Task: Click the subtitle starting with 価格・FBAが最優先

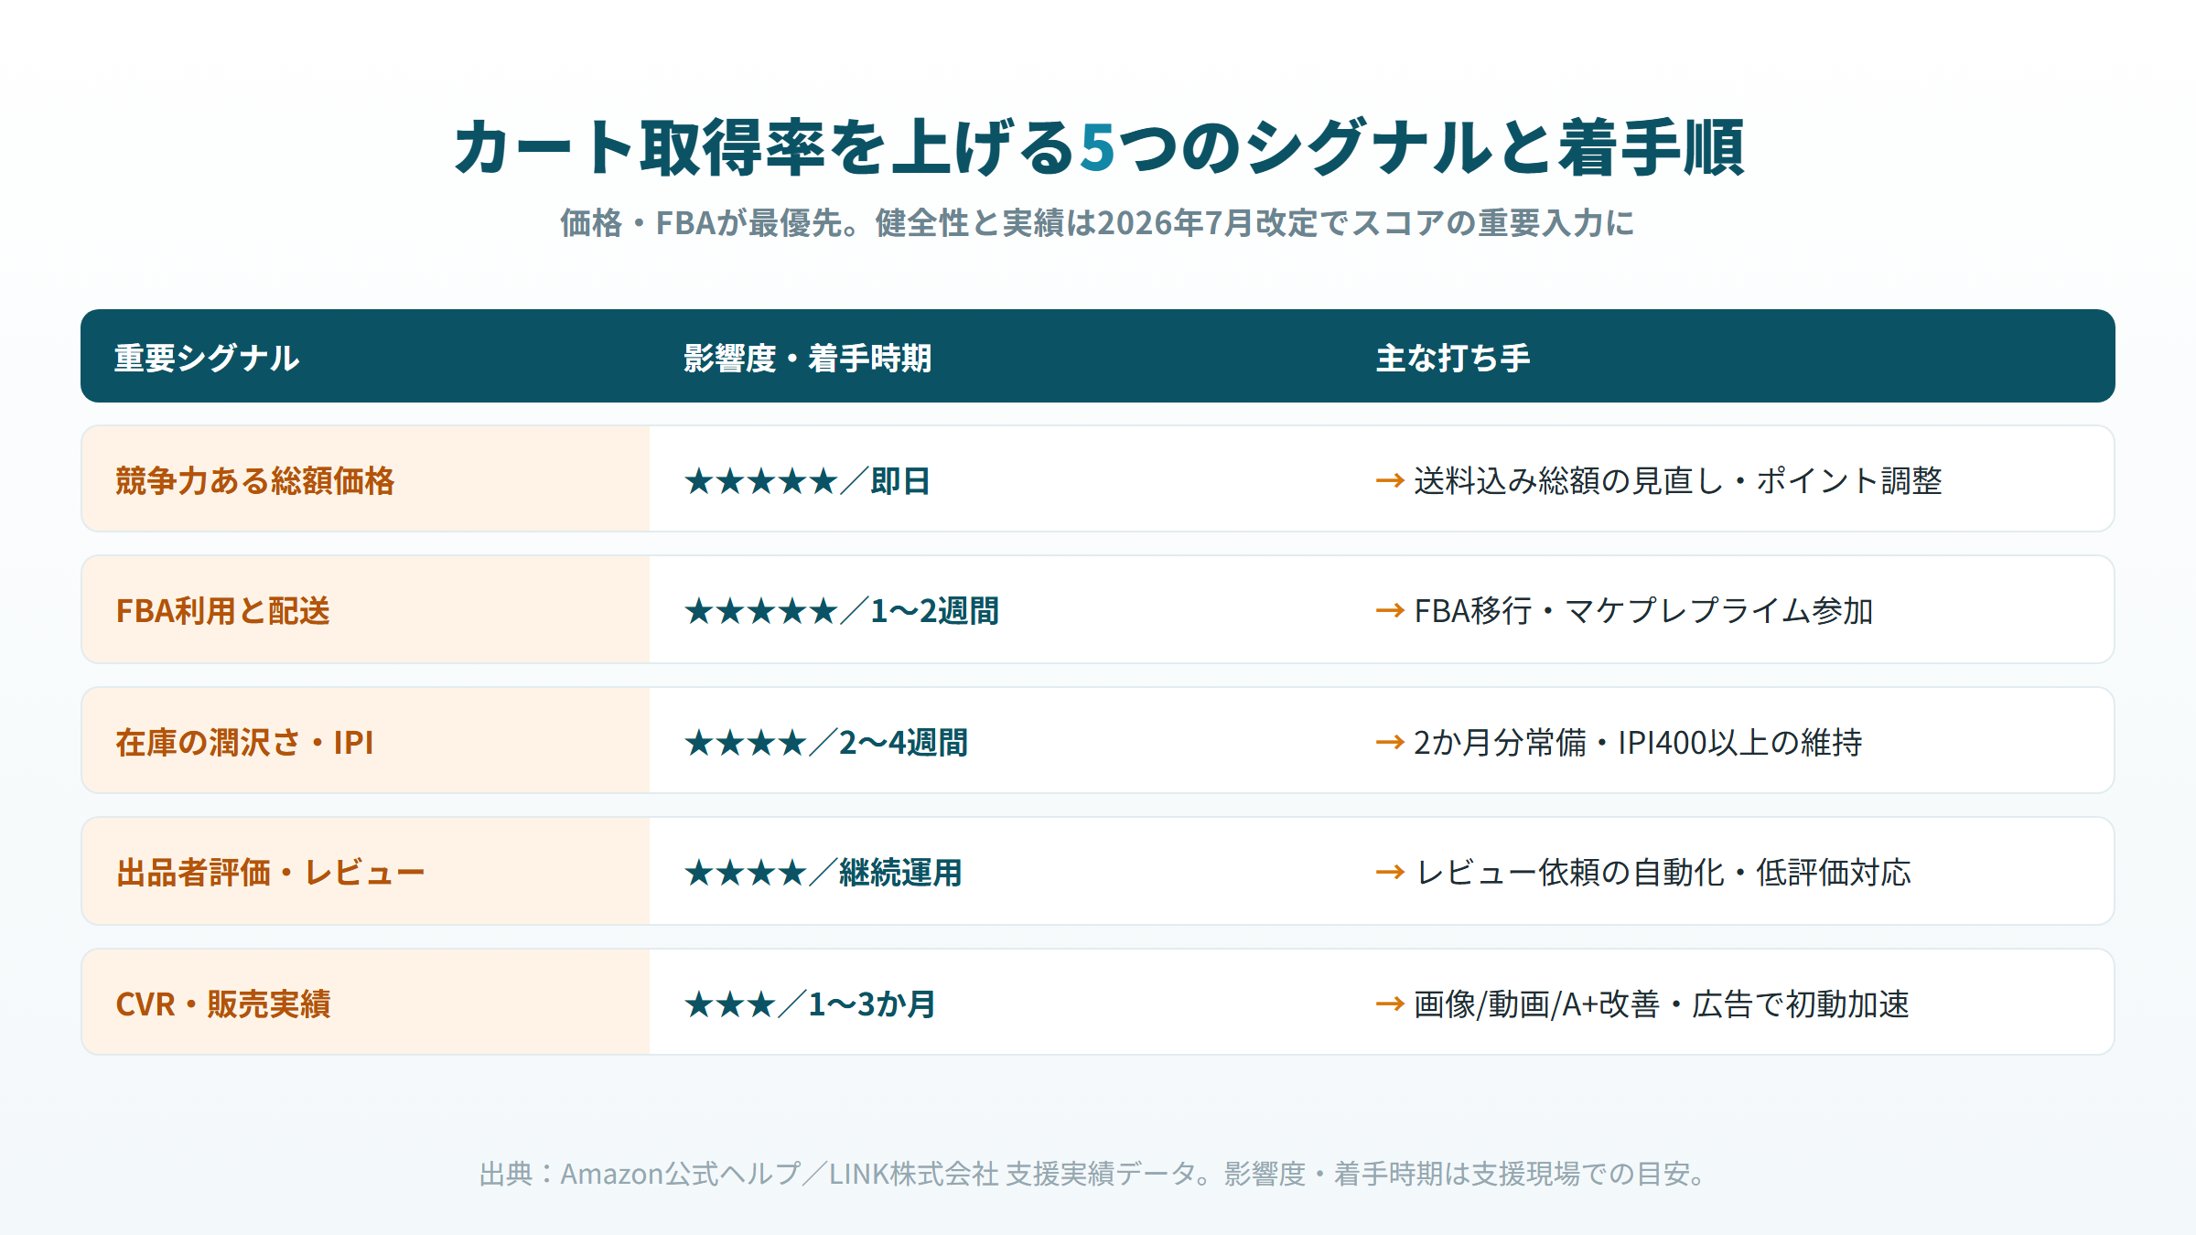Action: point(1097,223)
